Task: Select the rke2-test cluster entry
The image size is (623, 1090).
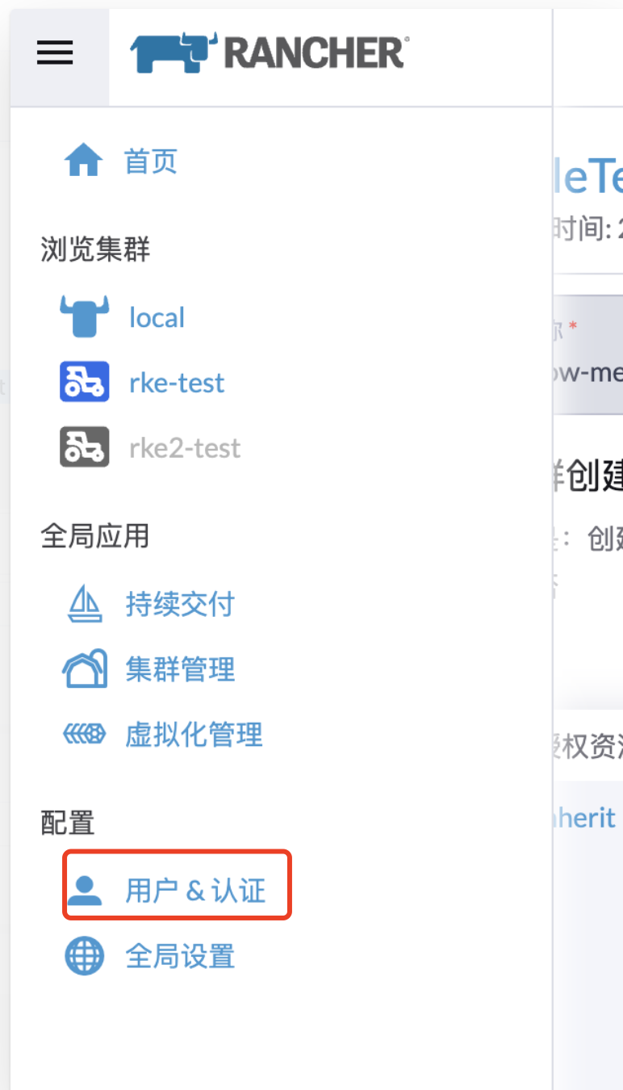Action: [185, 447]
